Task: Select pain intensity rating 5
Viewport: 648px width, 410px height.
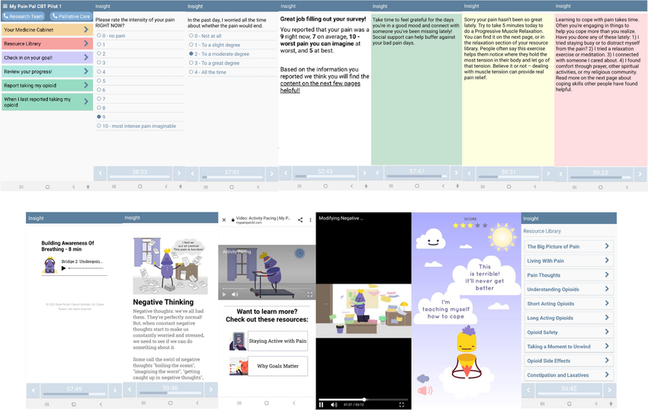Action: 99,81
